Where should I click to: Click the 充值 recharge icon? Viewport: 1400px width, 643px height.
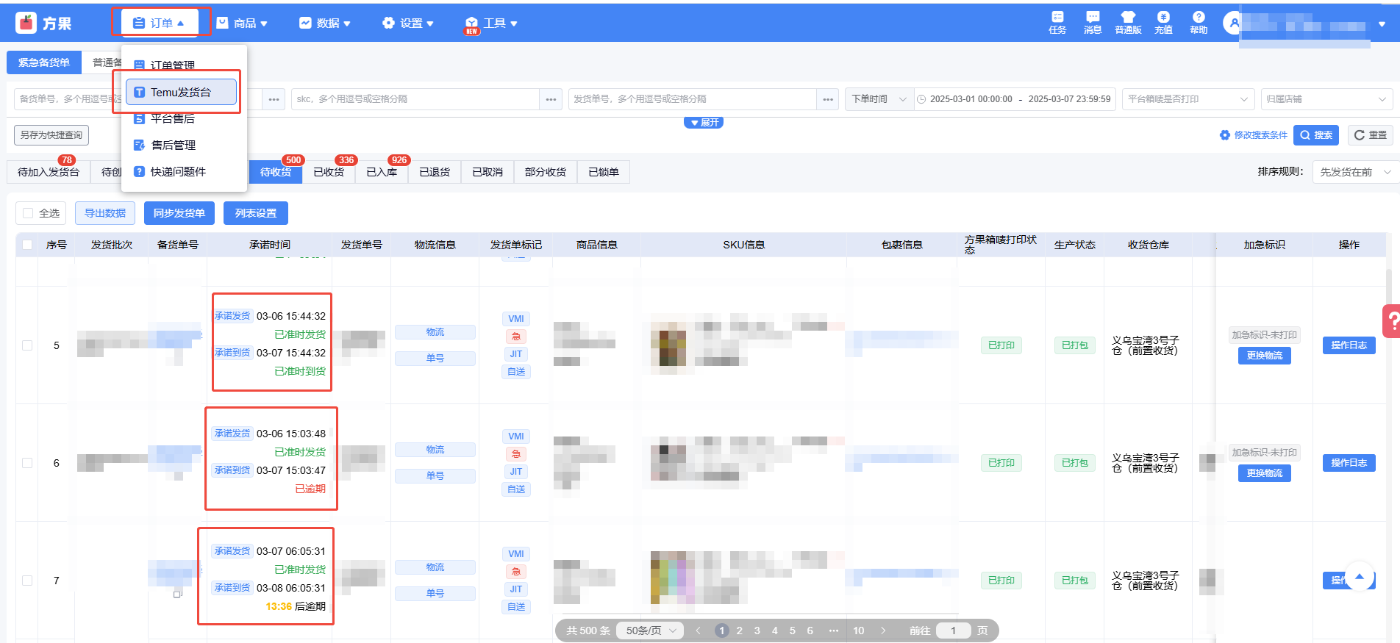tap(1163, 18)
